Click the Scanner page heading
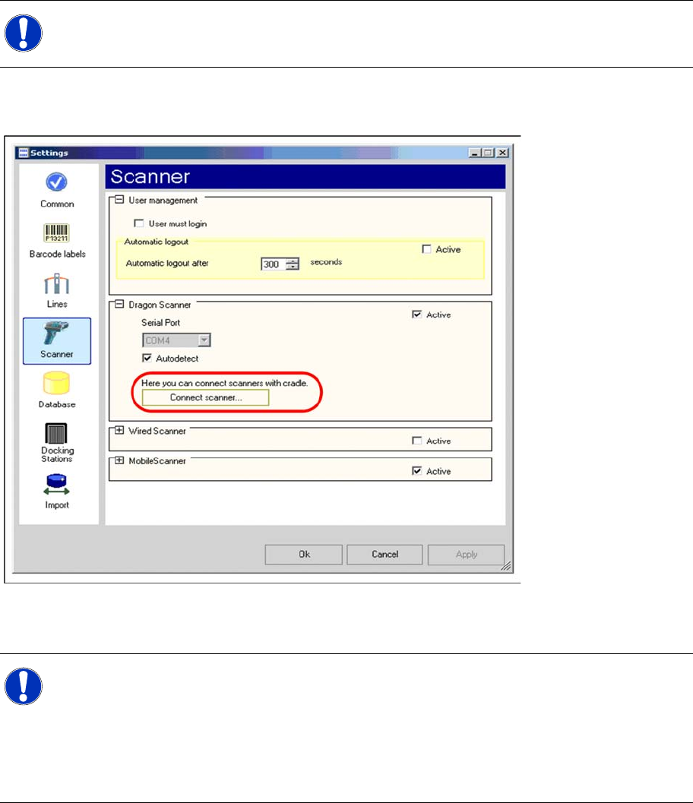Image resolution: width=693 pixels, height=803 pixels. click(150, 177)
